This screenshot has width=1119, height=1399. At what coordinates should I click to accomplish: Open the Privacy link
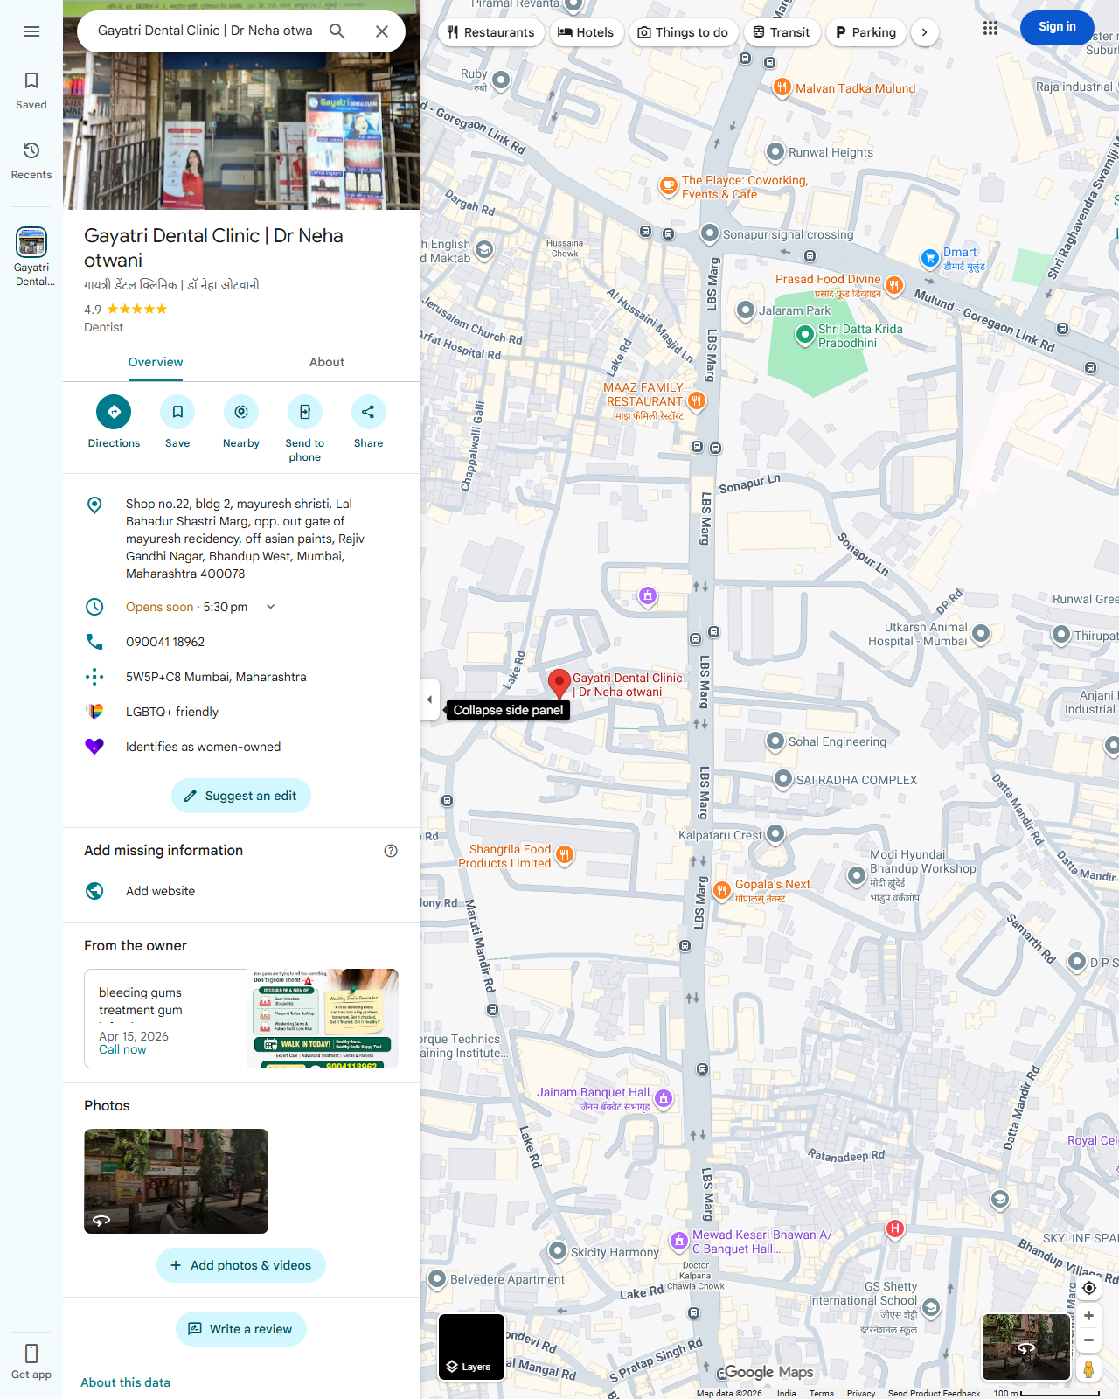[860, 1393]
